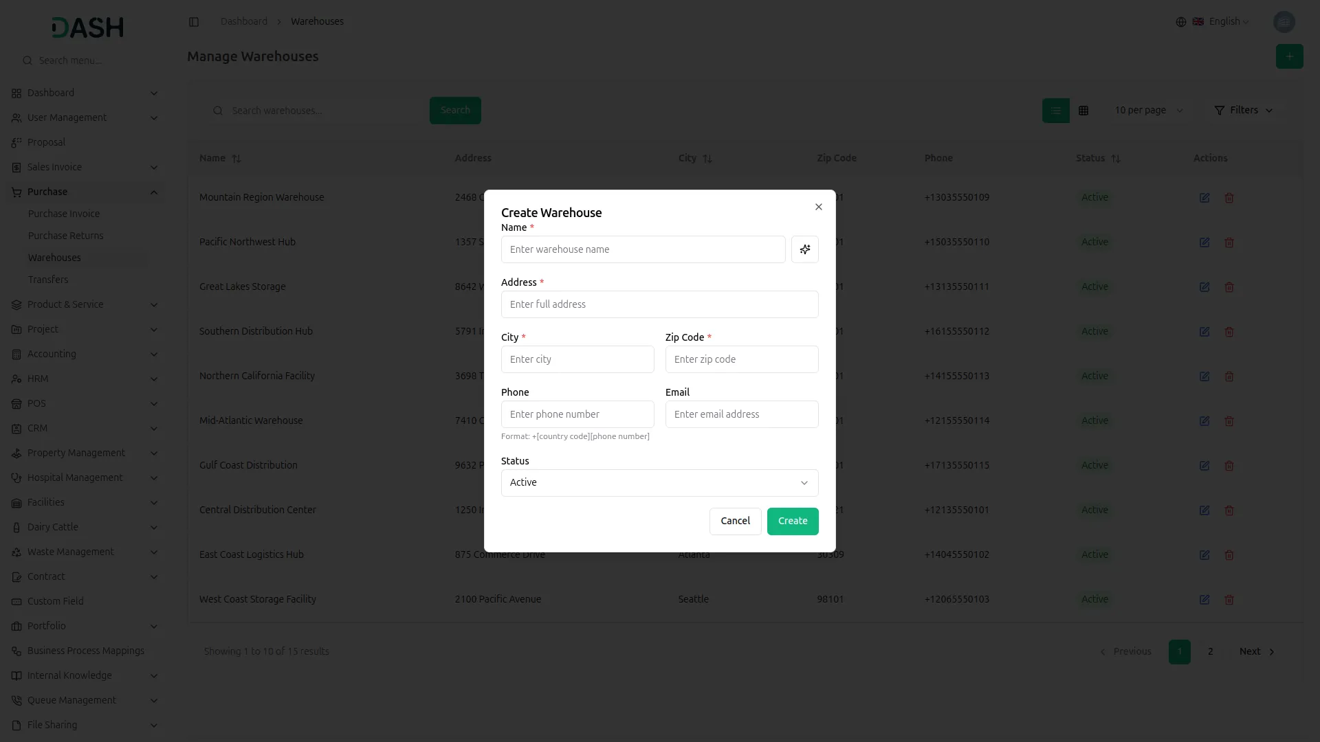
Task: Generate warehouse name with AI sparkle icon
Action: click(x=804, y=249)
